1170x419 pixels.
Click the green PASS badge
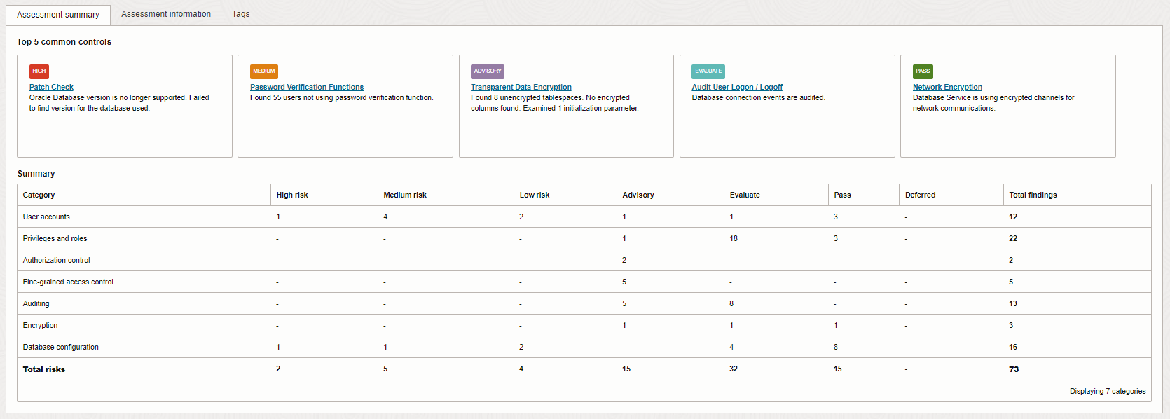pyautogui.click(x=923, y=71)
